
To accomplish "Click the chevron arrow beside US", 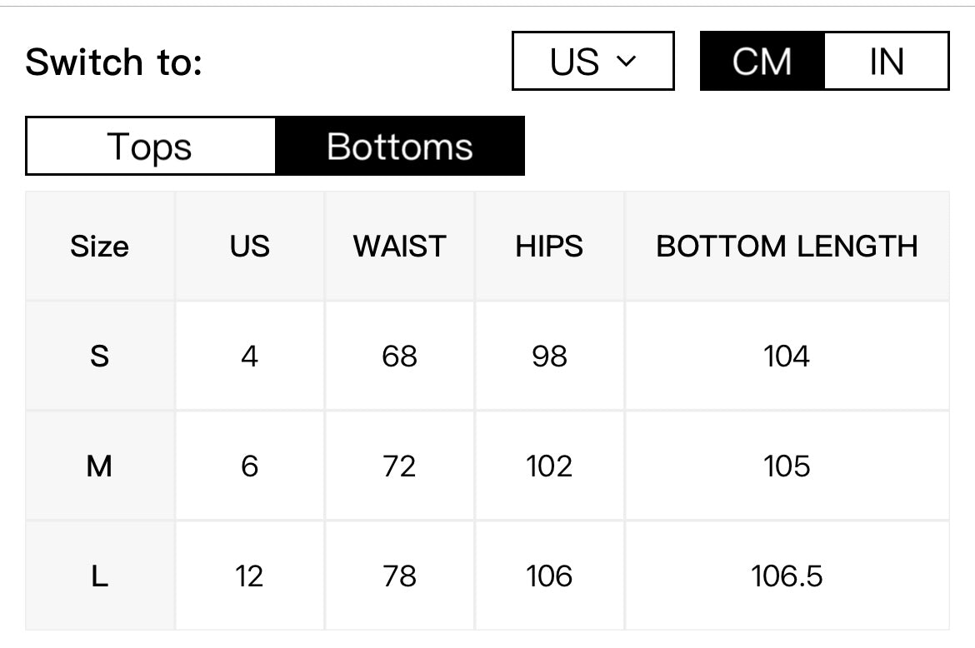I will tap(626, 61).
